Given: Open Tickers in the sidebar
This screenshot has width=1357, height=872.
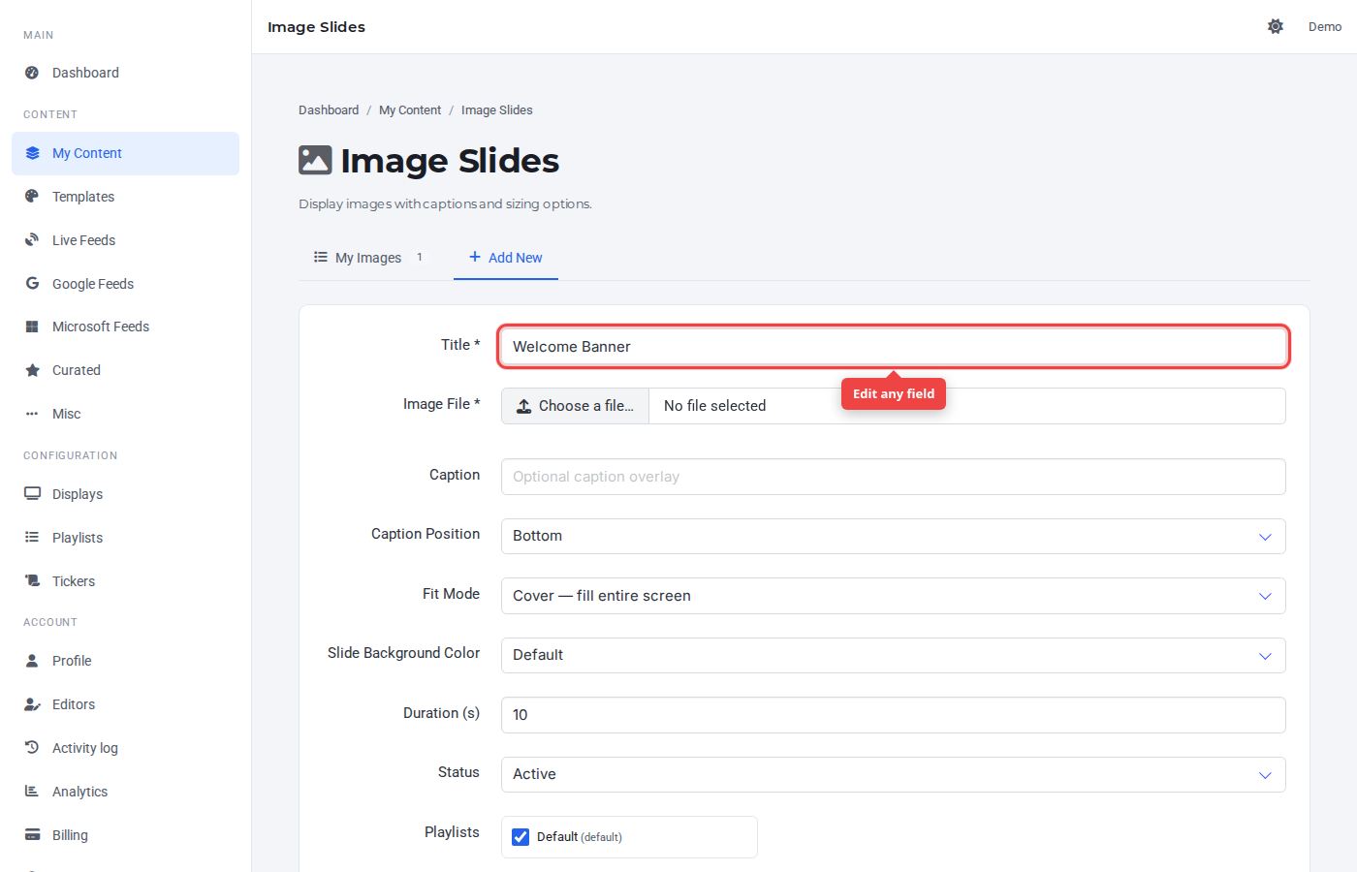Looking at the screenshot, I should pos(126,581).
